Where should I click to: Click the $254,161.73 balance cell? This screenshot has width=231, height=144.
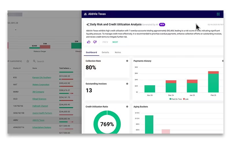pyautogui.click(x=64, y=97)
